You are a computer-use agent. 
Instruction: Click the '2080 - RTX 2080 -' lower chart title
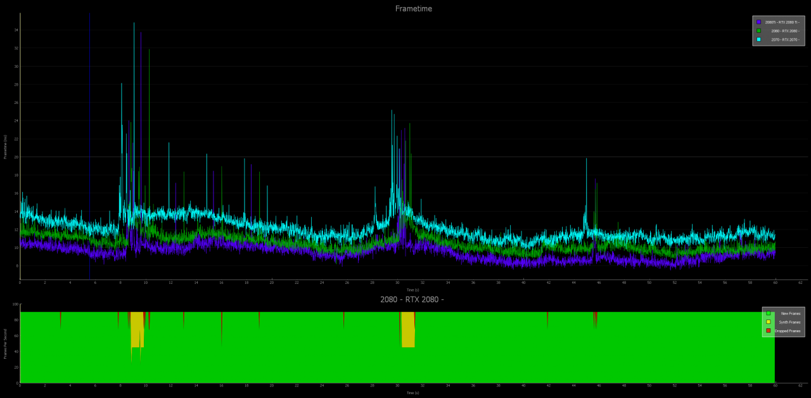pyautogui.click(x=412, y=299)
